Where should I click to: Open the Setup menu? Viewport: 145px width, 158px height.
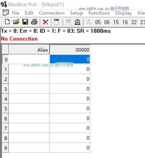[x=77, y=13]
